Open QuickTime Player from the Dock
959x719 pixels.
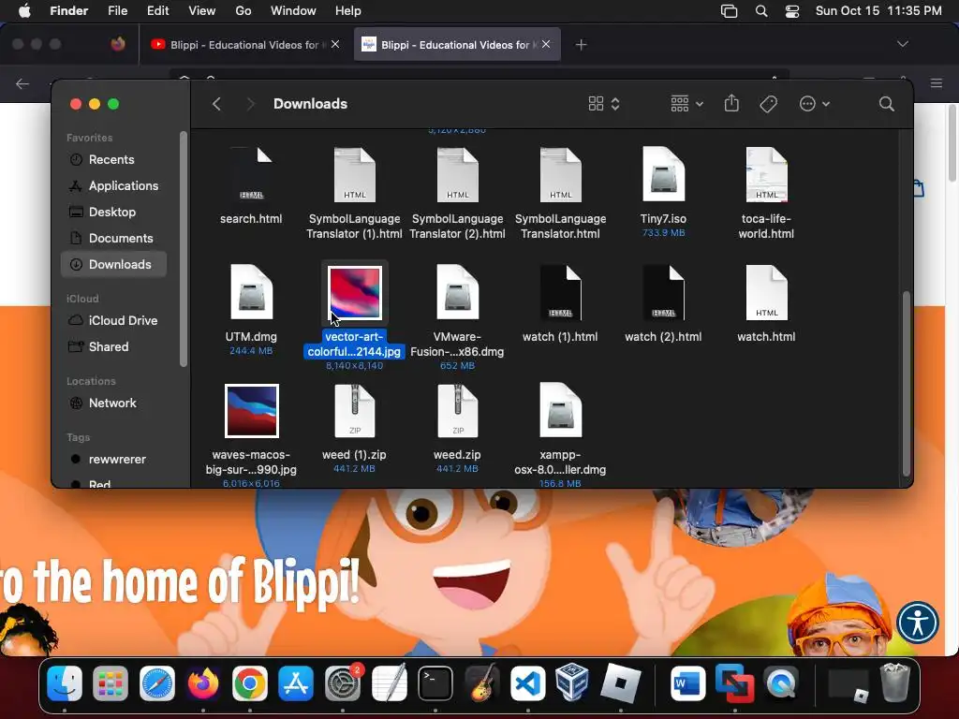[x=781, y=682]
